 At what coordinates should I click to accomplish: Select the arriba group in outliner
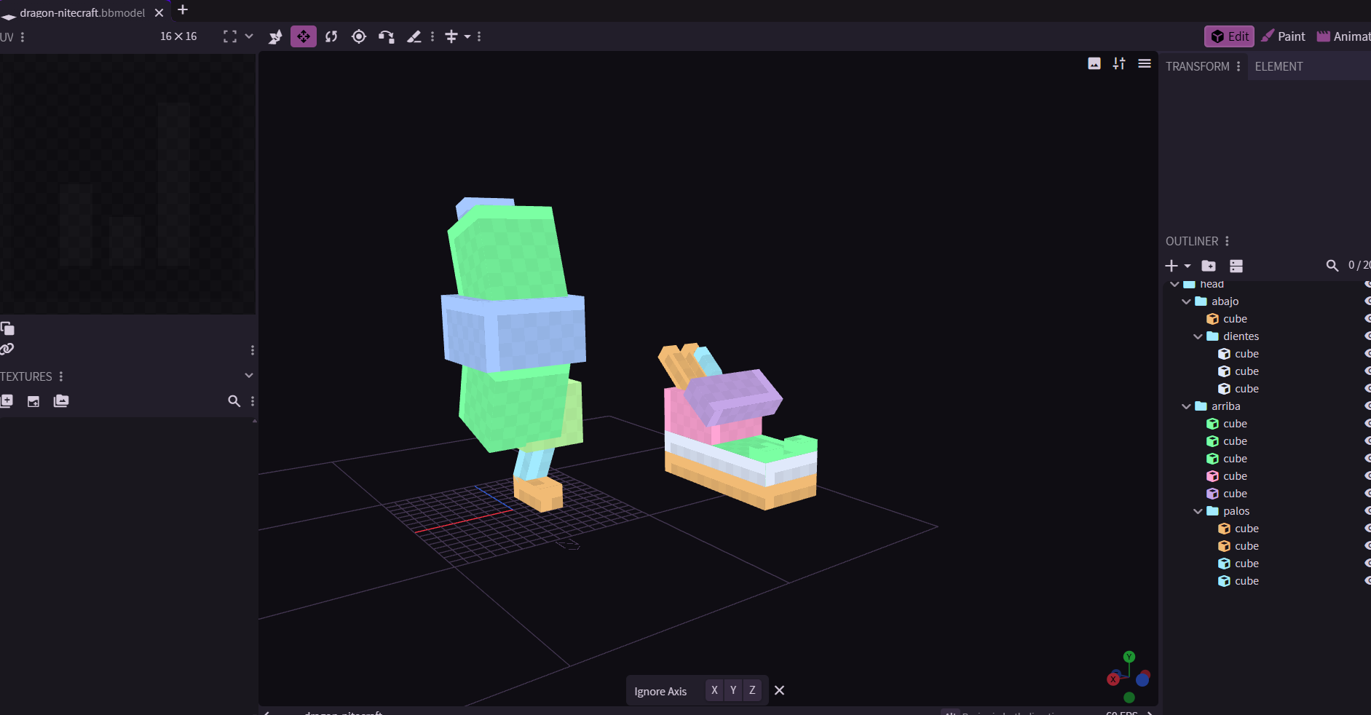[x=1225, y=406]
